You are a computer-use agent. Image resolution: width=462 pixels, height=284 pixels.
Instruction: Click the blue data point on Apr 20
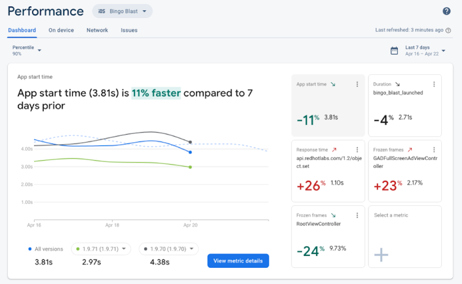point(190,152)
